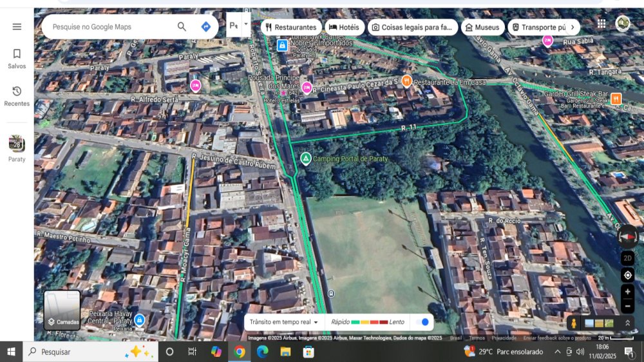Screen dimensions: 644x362
Task: Open the Camadas layers thumbnail
Action: 62,310
